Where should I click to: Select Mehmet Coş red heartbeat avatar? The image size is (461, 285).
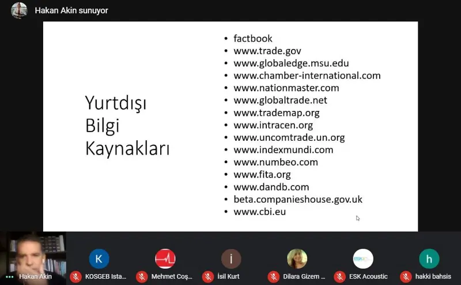pyautogui.click(x=165, y=259)
